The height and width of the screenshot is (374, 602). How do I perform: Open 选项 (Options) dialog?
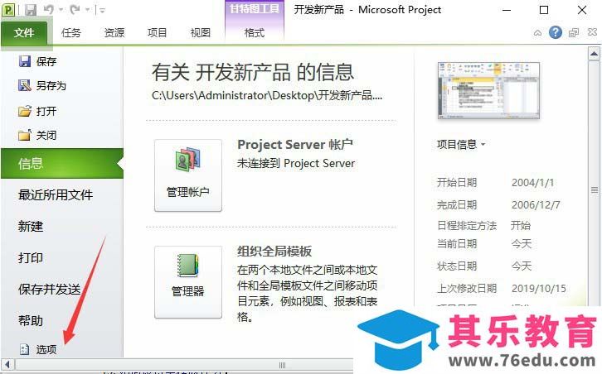pos(38,349)
